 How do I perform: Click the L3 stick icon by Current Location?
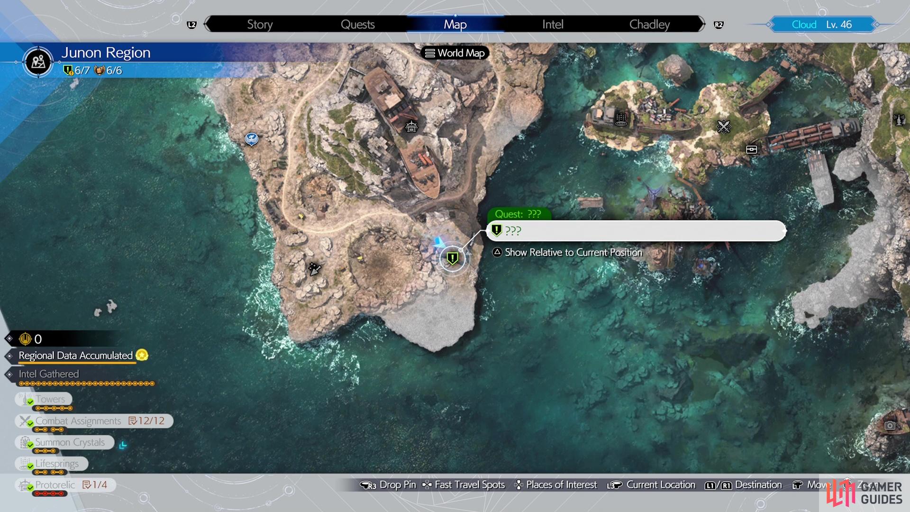(614, 485)
